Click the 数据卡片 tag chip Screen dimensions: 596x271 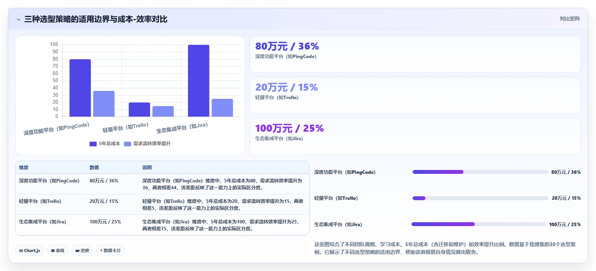click(x=110, y=250)
